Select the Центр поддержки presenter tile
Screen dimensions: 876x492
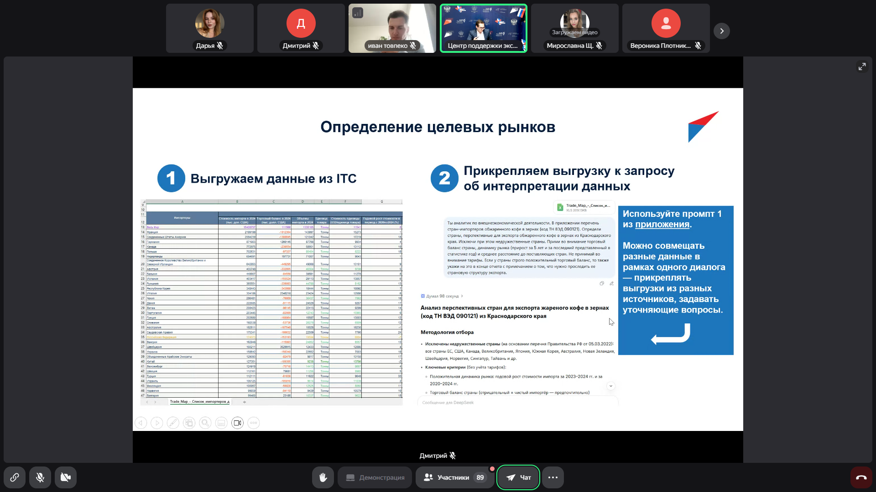click(484, 28)
